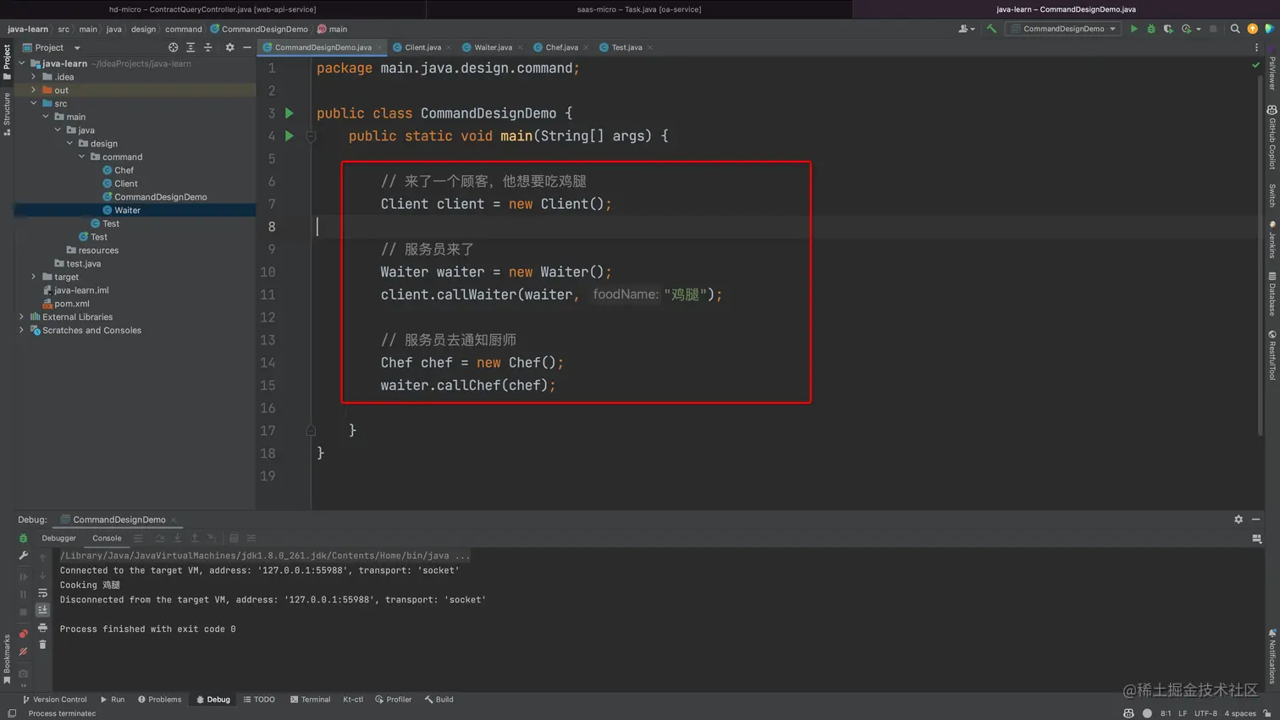Rerun debug session with green bug icon
The image size is (1280, 720).
pos(23,538)
